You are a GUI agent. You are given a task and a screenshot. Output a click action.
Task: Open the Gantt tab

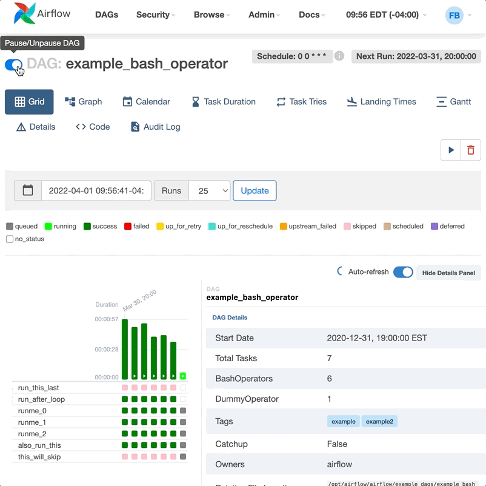(x=454, y=102)
